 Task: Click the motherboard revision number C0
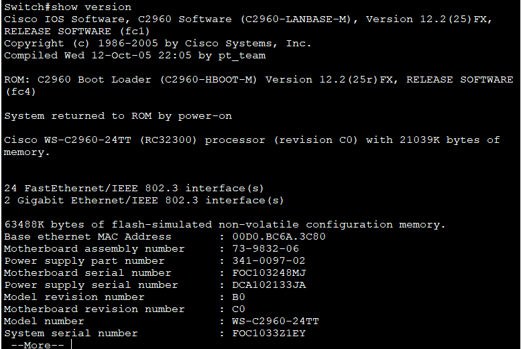(239, 309)
